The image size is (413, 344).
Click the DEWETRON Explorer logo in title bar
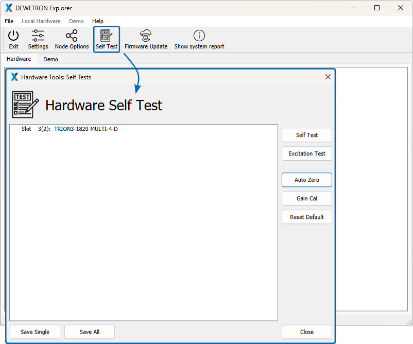click(x=9, y=8)
